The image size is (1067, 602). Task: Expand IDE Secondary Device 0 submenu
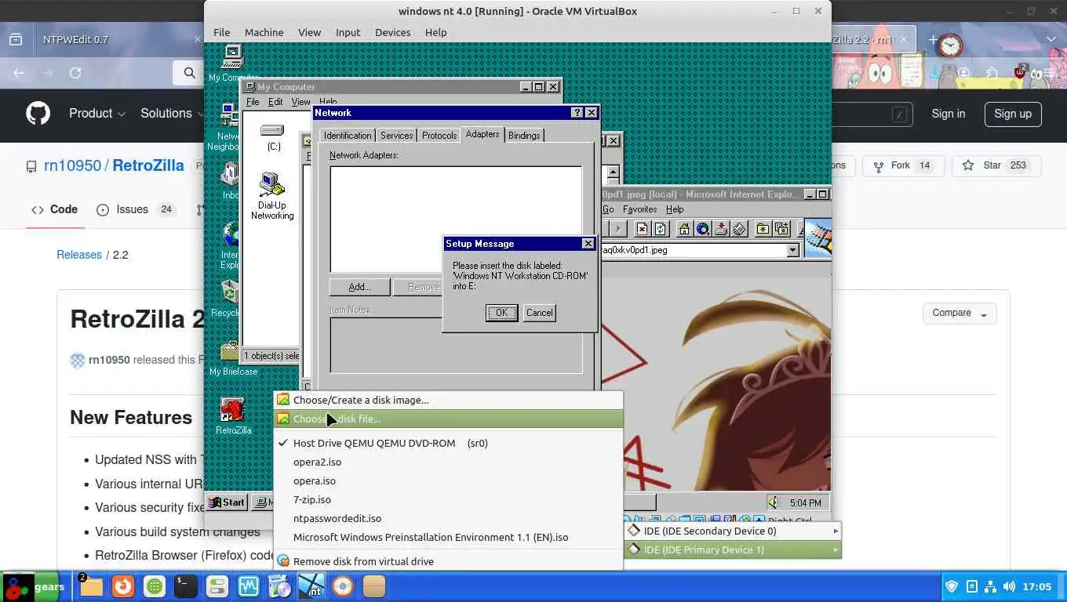click(733, 531)
